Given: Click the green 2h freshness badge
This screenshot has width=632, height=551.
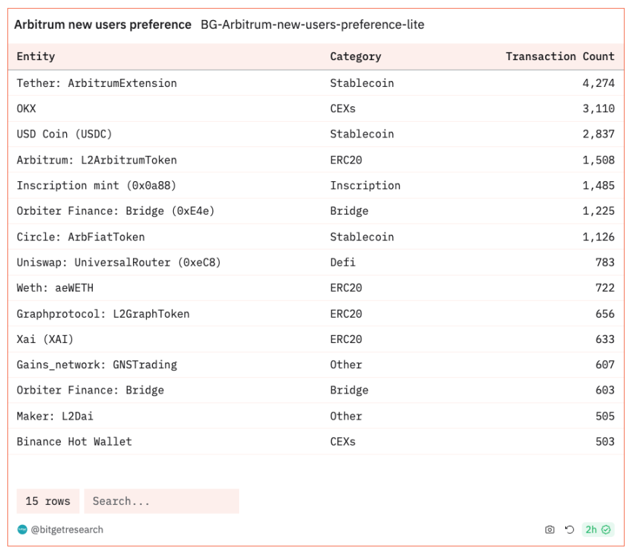Looking at the screenshot, I should point(598,529).
